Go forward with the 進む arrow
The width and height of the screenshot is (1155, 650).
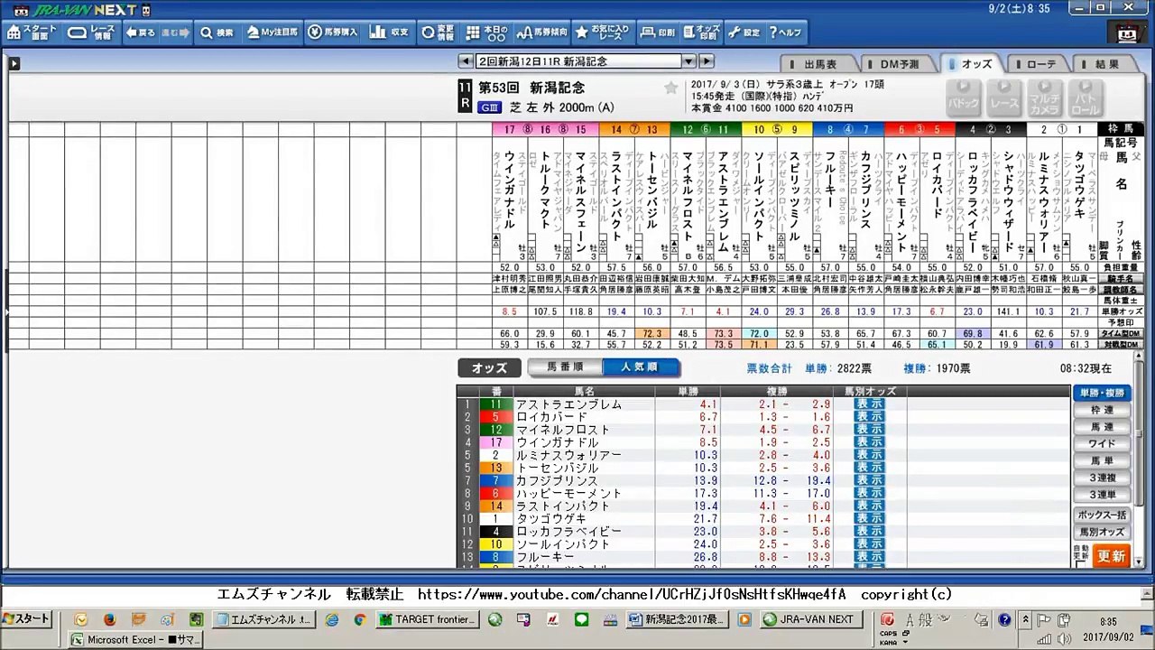click(x=175, y=32)
